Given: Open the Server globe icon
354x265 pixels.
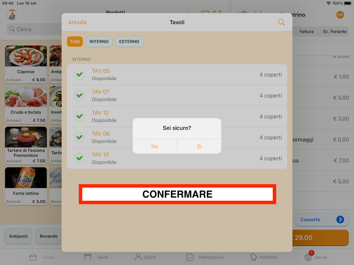Looking at the screenshot, I should (308, 257).
